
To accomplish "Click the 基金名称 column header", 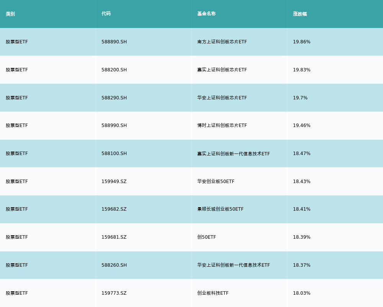I will [x=206, y=14].
